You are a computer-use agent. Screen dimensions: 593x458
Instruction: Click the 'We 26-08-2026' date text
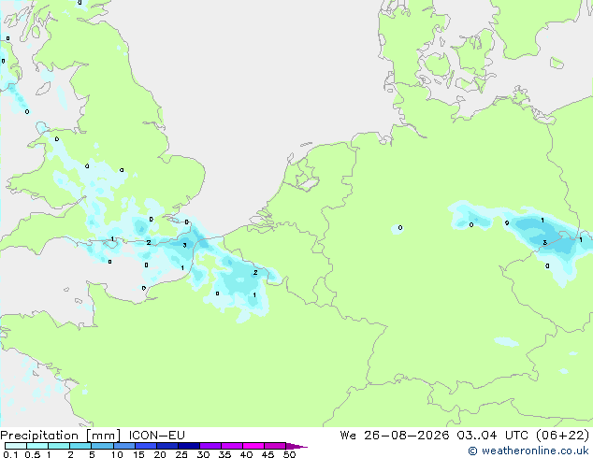pyautogui.click(x=395, y=436)
